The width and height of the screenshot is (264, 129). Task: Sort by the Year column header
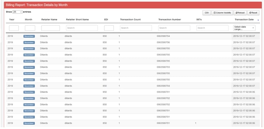12,20
